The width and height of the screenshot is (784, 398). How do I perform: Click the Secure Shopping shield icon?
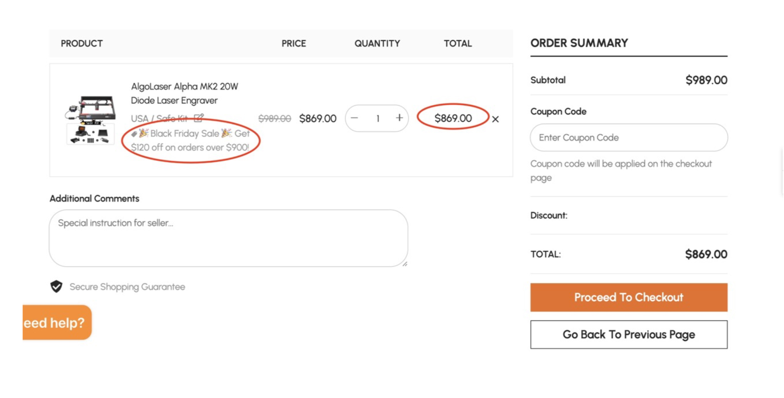[56, 286]
